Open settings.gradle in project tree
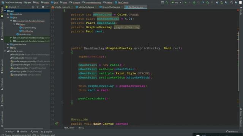 (26, 71)
